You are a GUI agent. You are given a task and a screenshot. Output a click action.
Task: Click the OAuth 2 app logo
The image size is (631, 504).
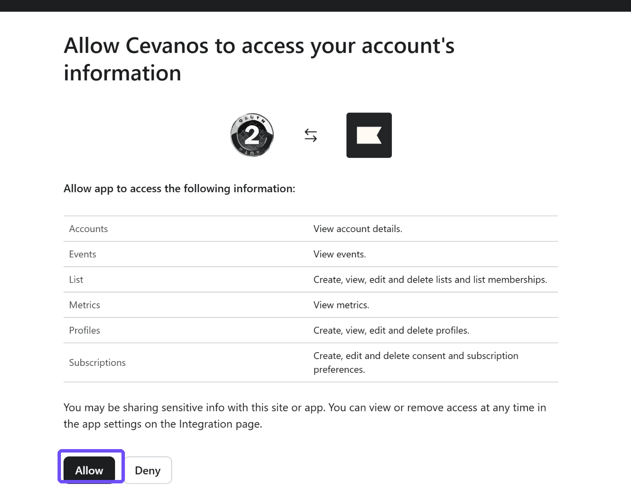tap(252, 135)
